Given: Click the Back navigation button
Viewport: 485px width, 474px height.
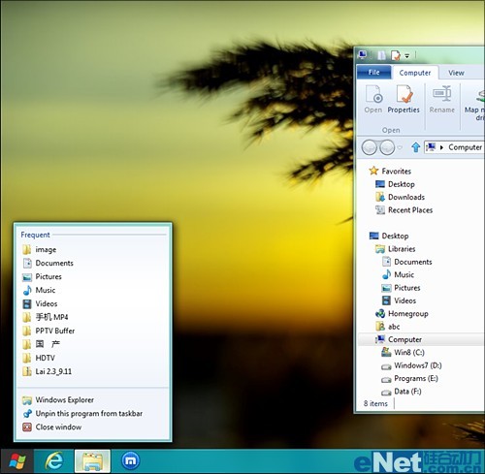Looking at the screenshot, I should (370, 147).
